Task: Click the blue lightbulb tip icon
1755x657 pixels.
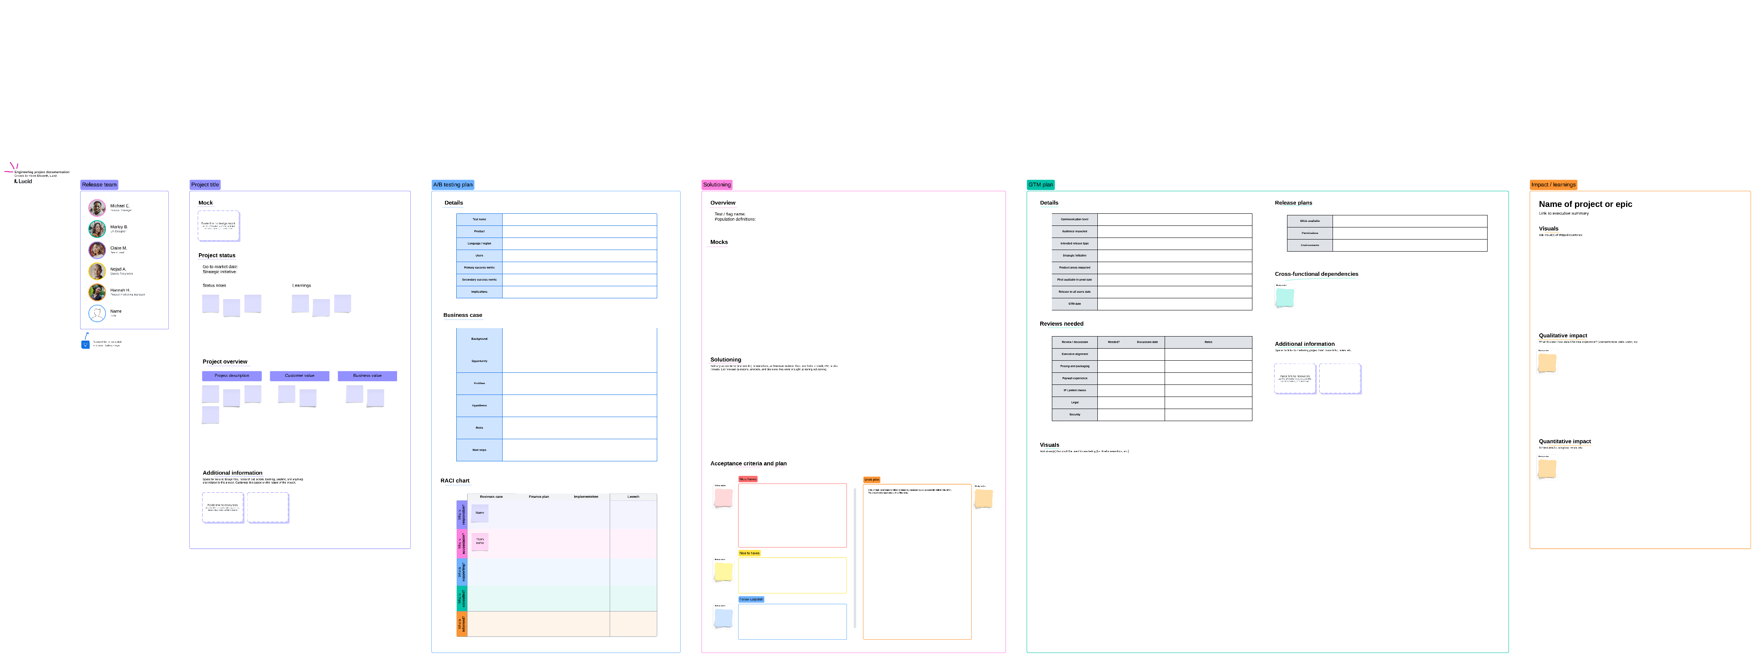Action: click(85, 345)
